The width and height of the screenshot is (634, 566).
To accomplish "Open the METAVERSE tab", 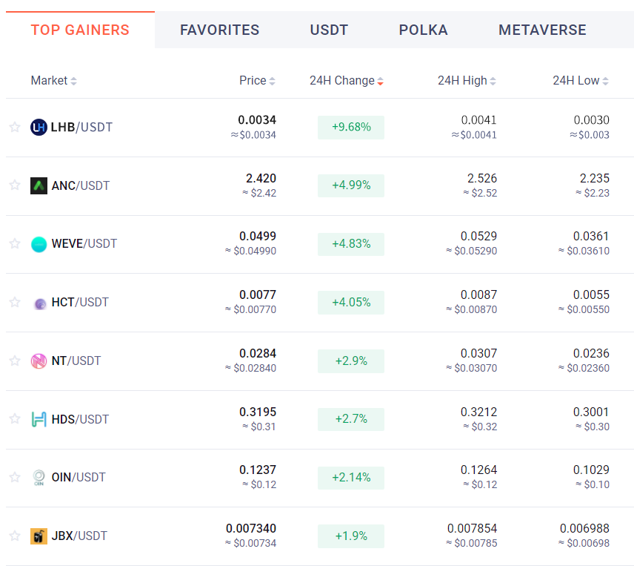I will pyautogui.click(x=542, y=30).
